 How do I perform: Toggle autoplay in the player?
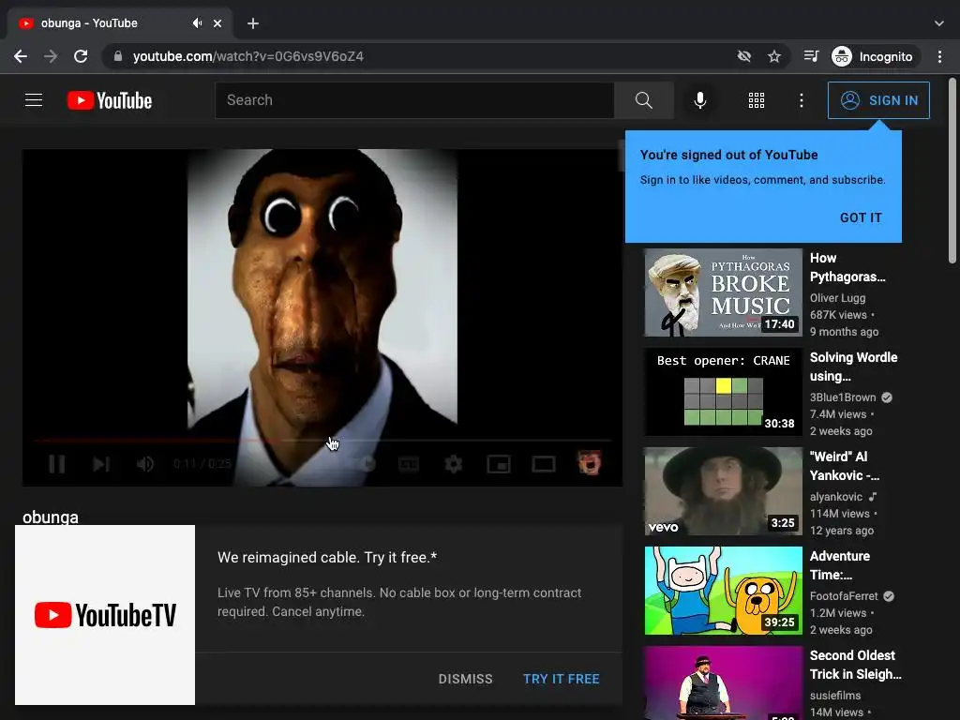tap(367, 464)
